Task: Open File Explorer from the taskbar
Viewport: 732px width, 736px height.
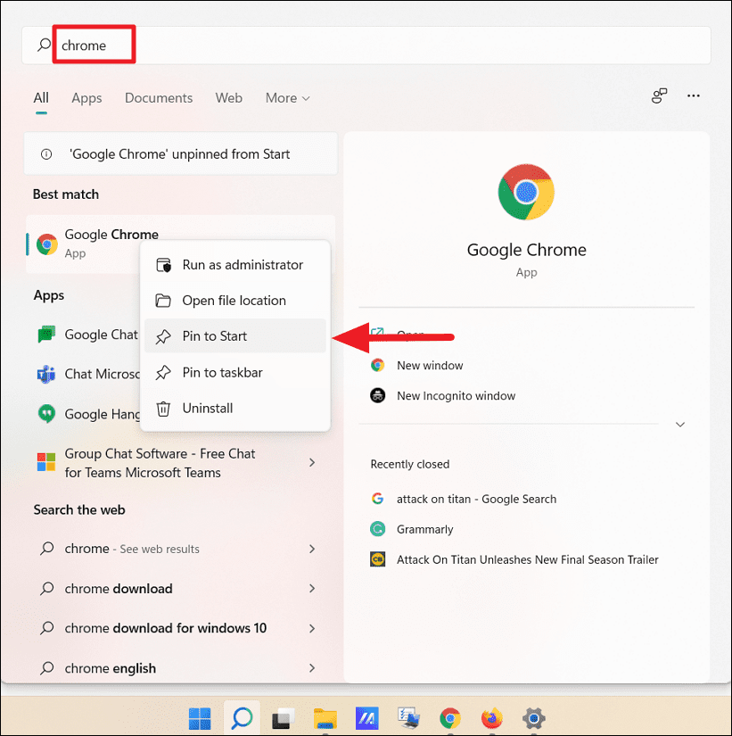Action: [325, 718]
